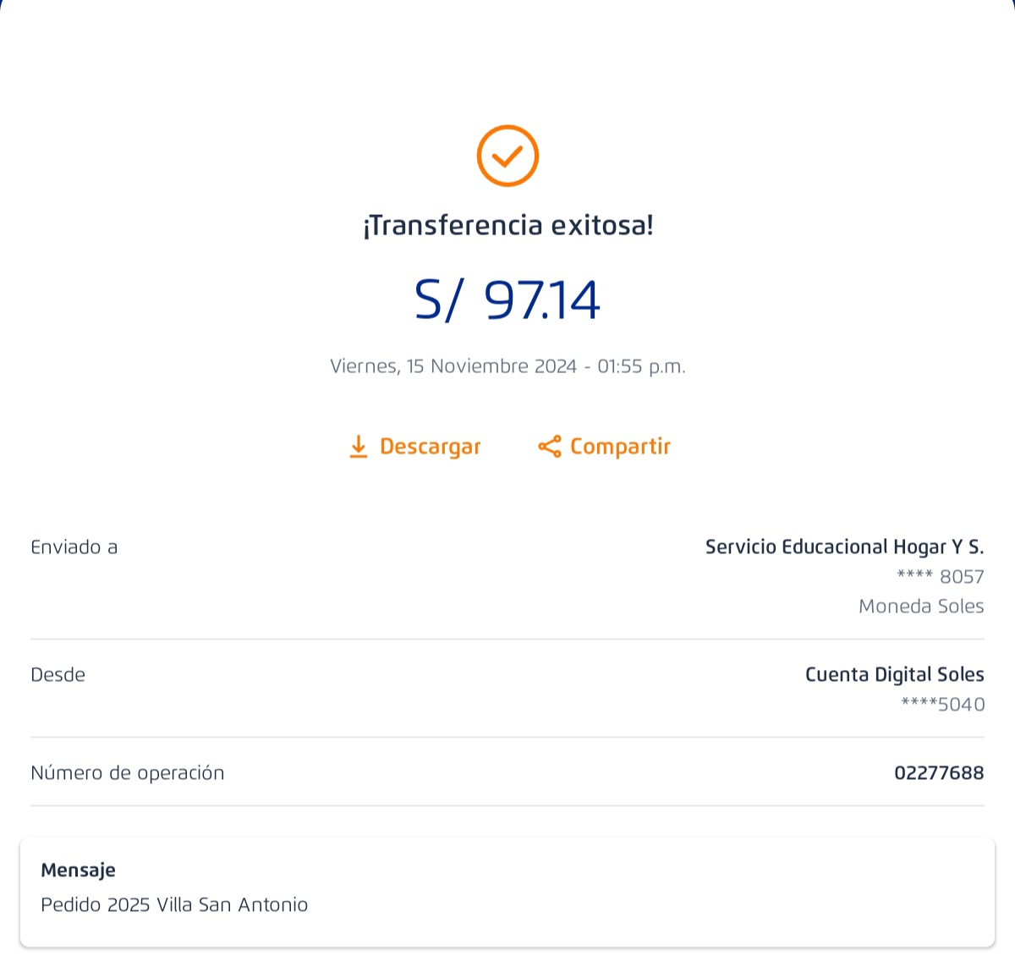
Task: Click the download arrow icon
Action: point(359,447)
